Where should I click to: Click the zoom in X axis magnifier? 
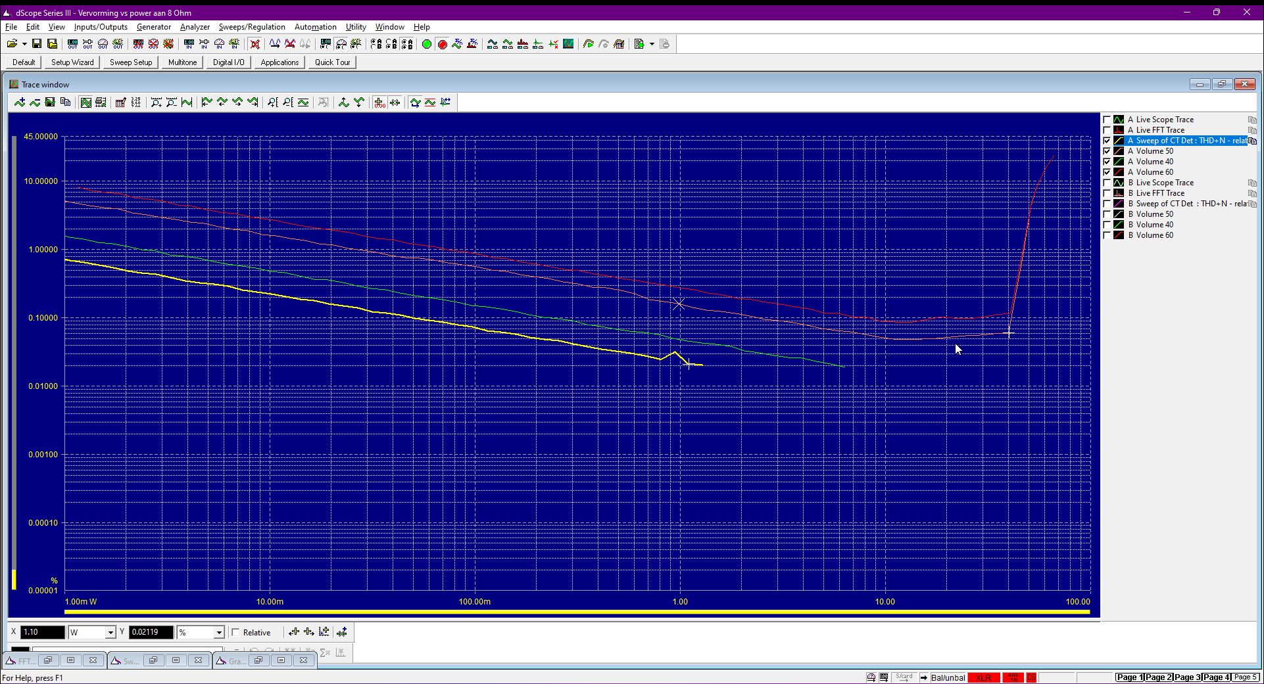[x=156, y=103]
